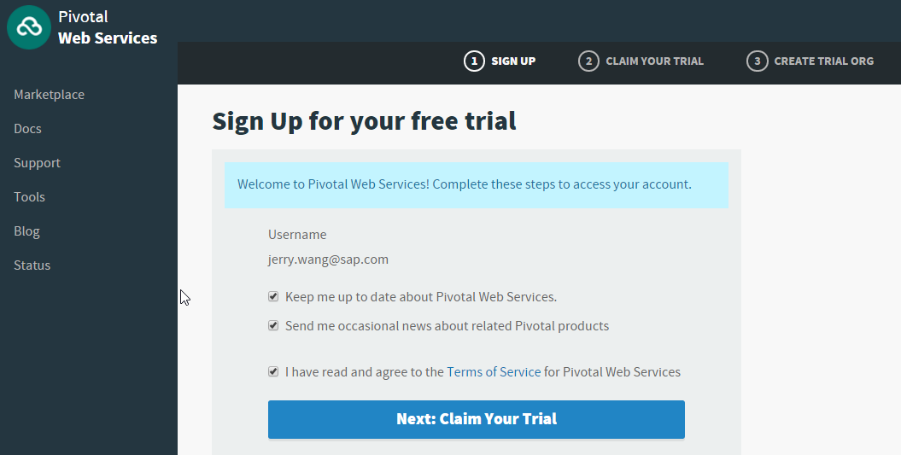Visit the Blog sidebar link
The image size is (901, 455).
pyautogui.click(x=26, y=231)
